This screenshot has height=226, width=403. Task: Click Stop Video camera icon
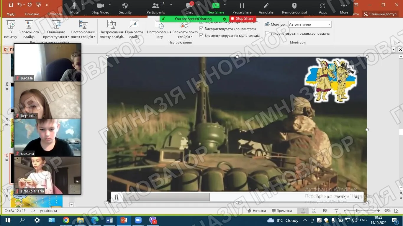(100, 6)
